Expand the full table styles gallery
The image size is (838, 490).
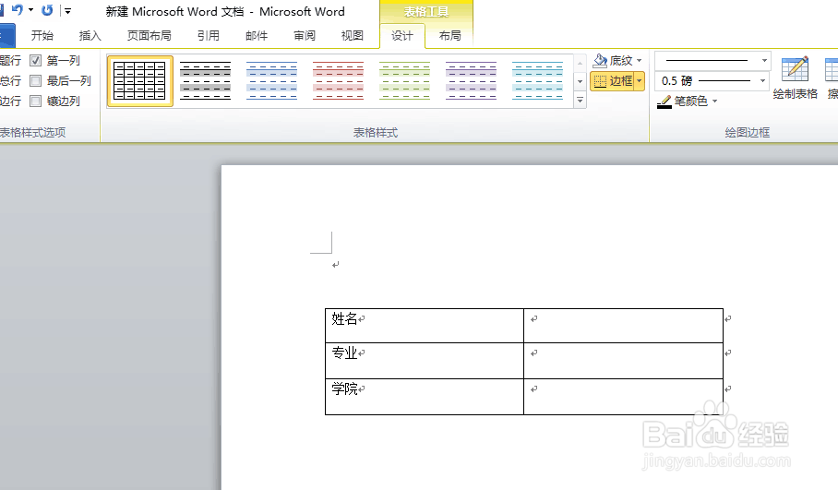[x=580, y=100]
